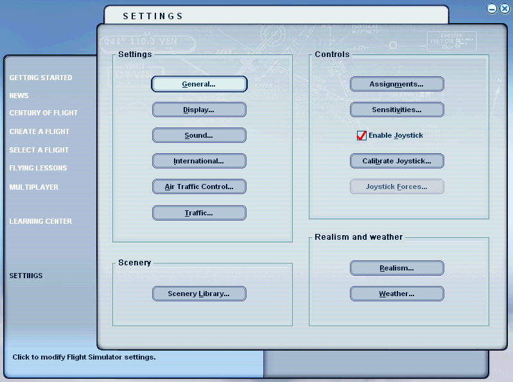Open Weather settings
513x382 pixels.
pyautogui.click(x=397, y=294)
